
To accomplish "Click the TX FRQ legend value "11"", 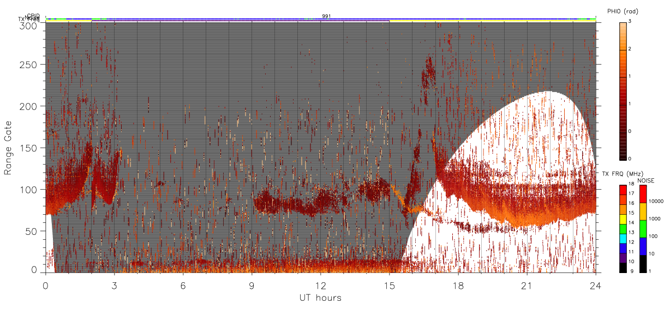I will (x=631, y=252).
